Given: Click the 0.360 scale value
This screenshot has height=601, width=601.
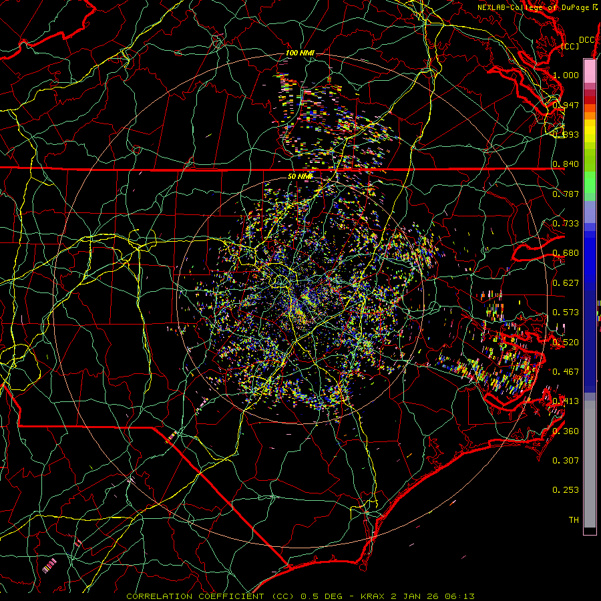Looking at the screenshot, I should pos(566,431).
